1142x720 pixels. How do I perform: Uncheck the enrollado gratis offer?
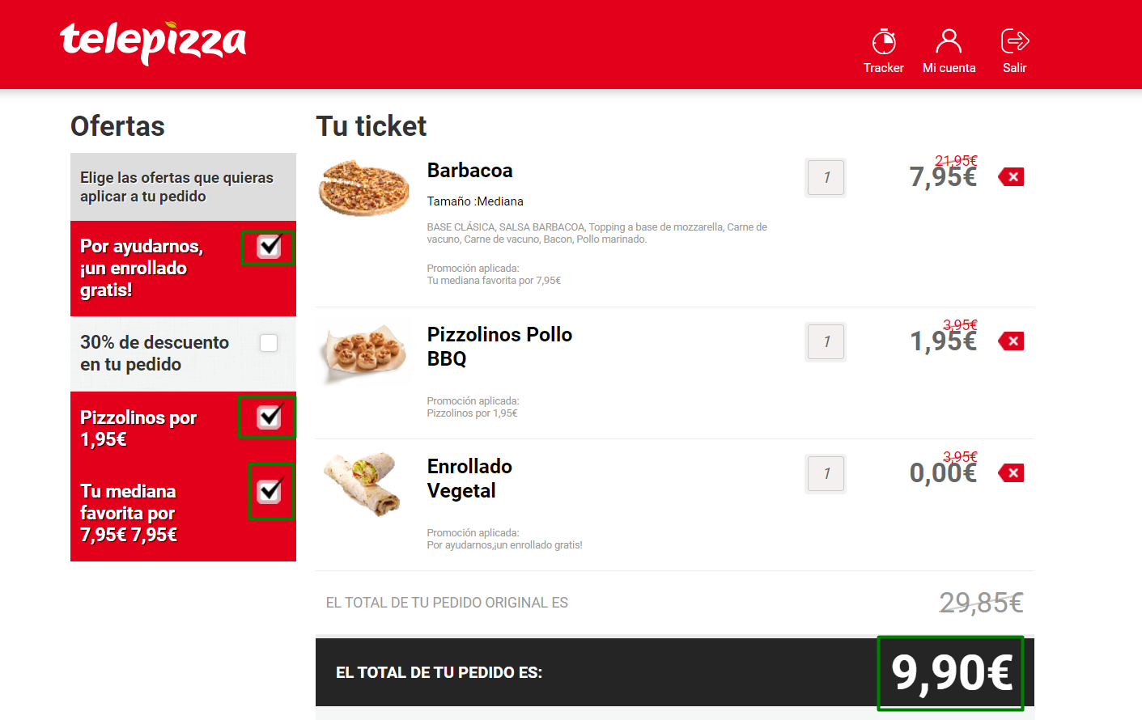(268, 247)
